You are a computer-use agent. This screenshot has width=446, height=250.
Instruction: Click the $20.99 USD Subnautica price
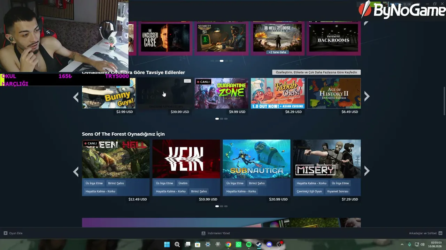pos(278,199)
